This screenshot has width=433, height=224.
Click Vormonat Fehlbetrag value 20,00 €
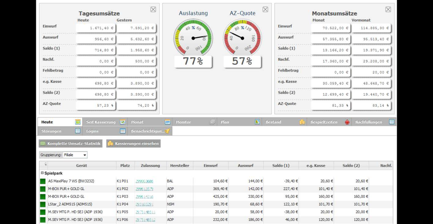pos(371,72)
